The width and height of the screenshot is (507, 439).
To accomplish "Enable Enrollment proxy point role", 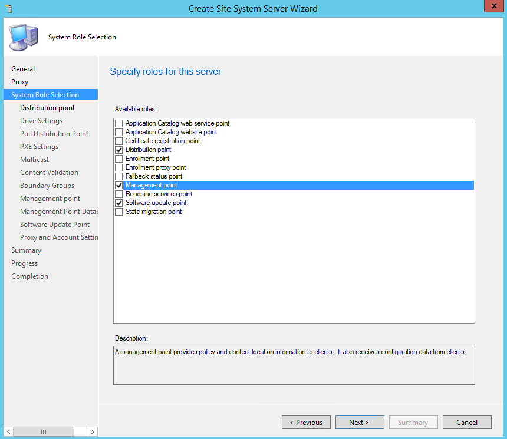I will coord(119,167).
